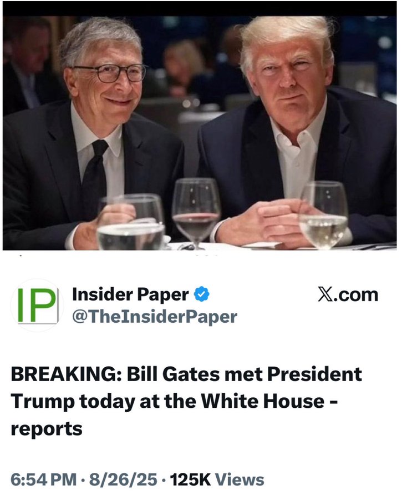
Task: Click the red wine glass in photo
Action: point(196,213)
